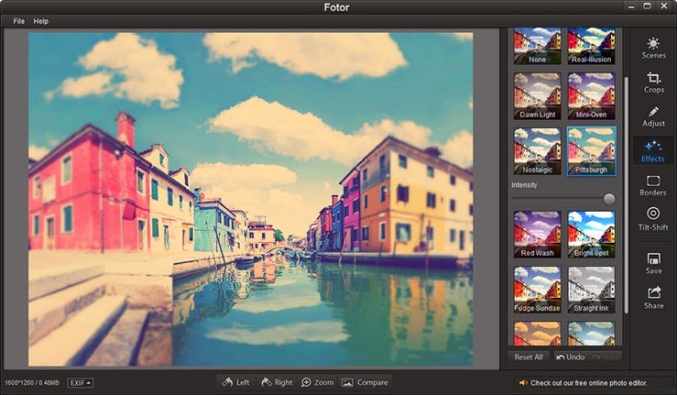Image resolution: width=677 pixels, height=395 pixels.
Task: Click the Save disk icon
Action: (x=653, y=258)
